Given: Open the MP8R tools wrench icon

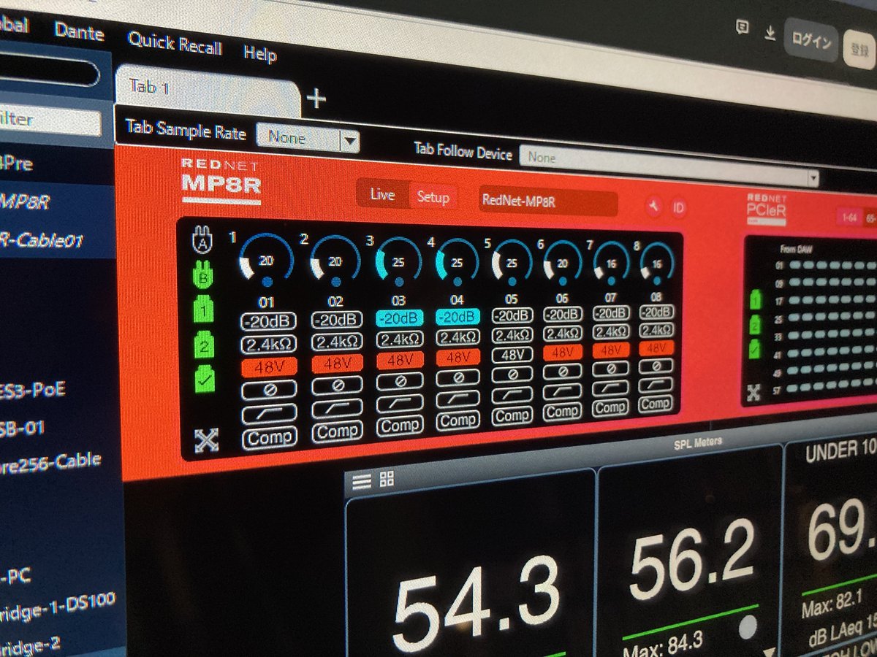Looking at the screenshot, I should (654, 207).
